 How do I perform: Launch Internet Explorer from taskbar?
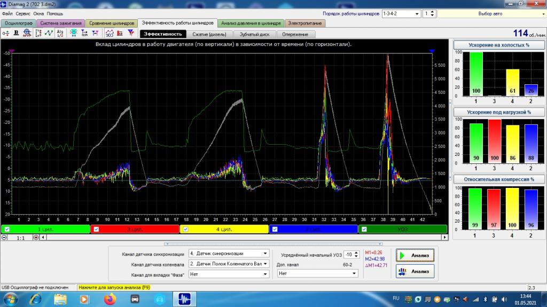pos(36,300)
